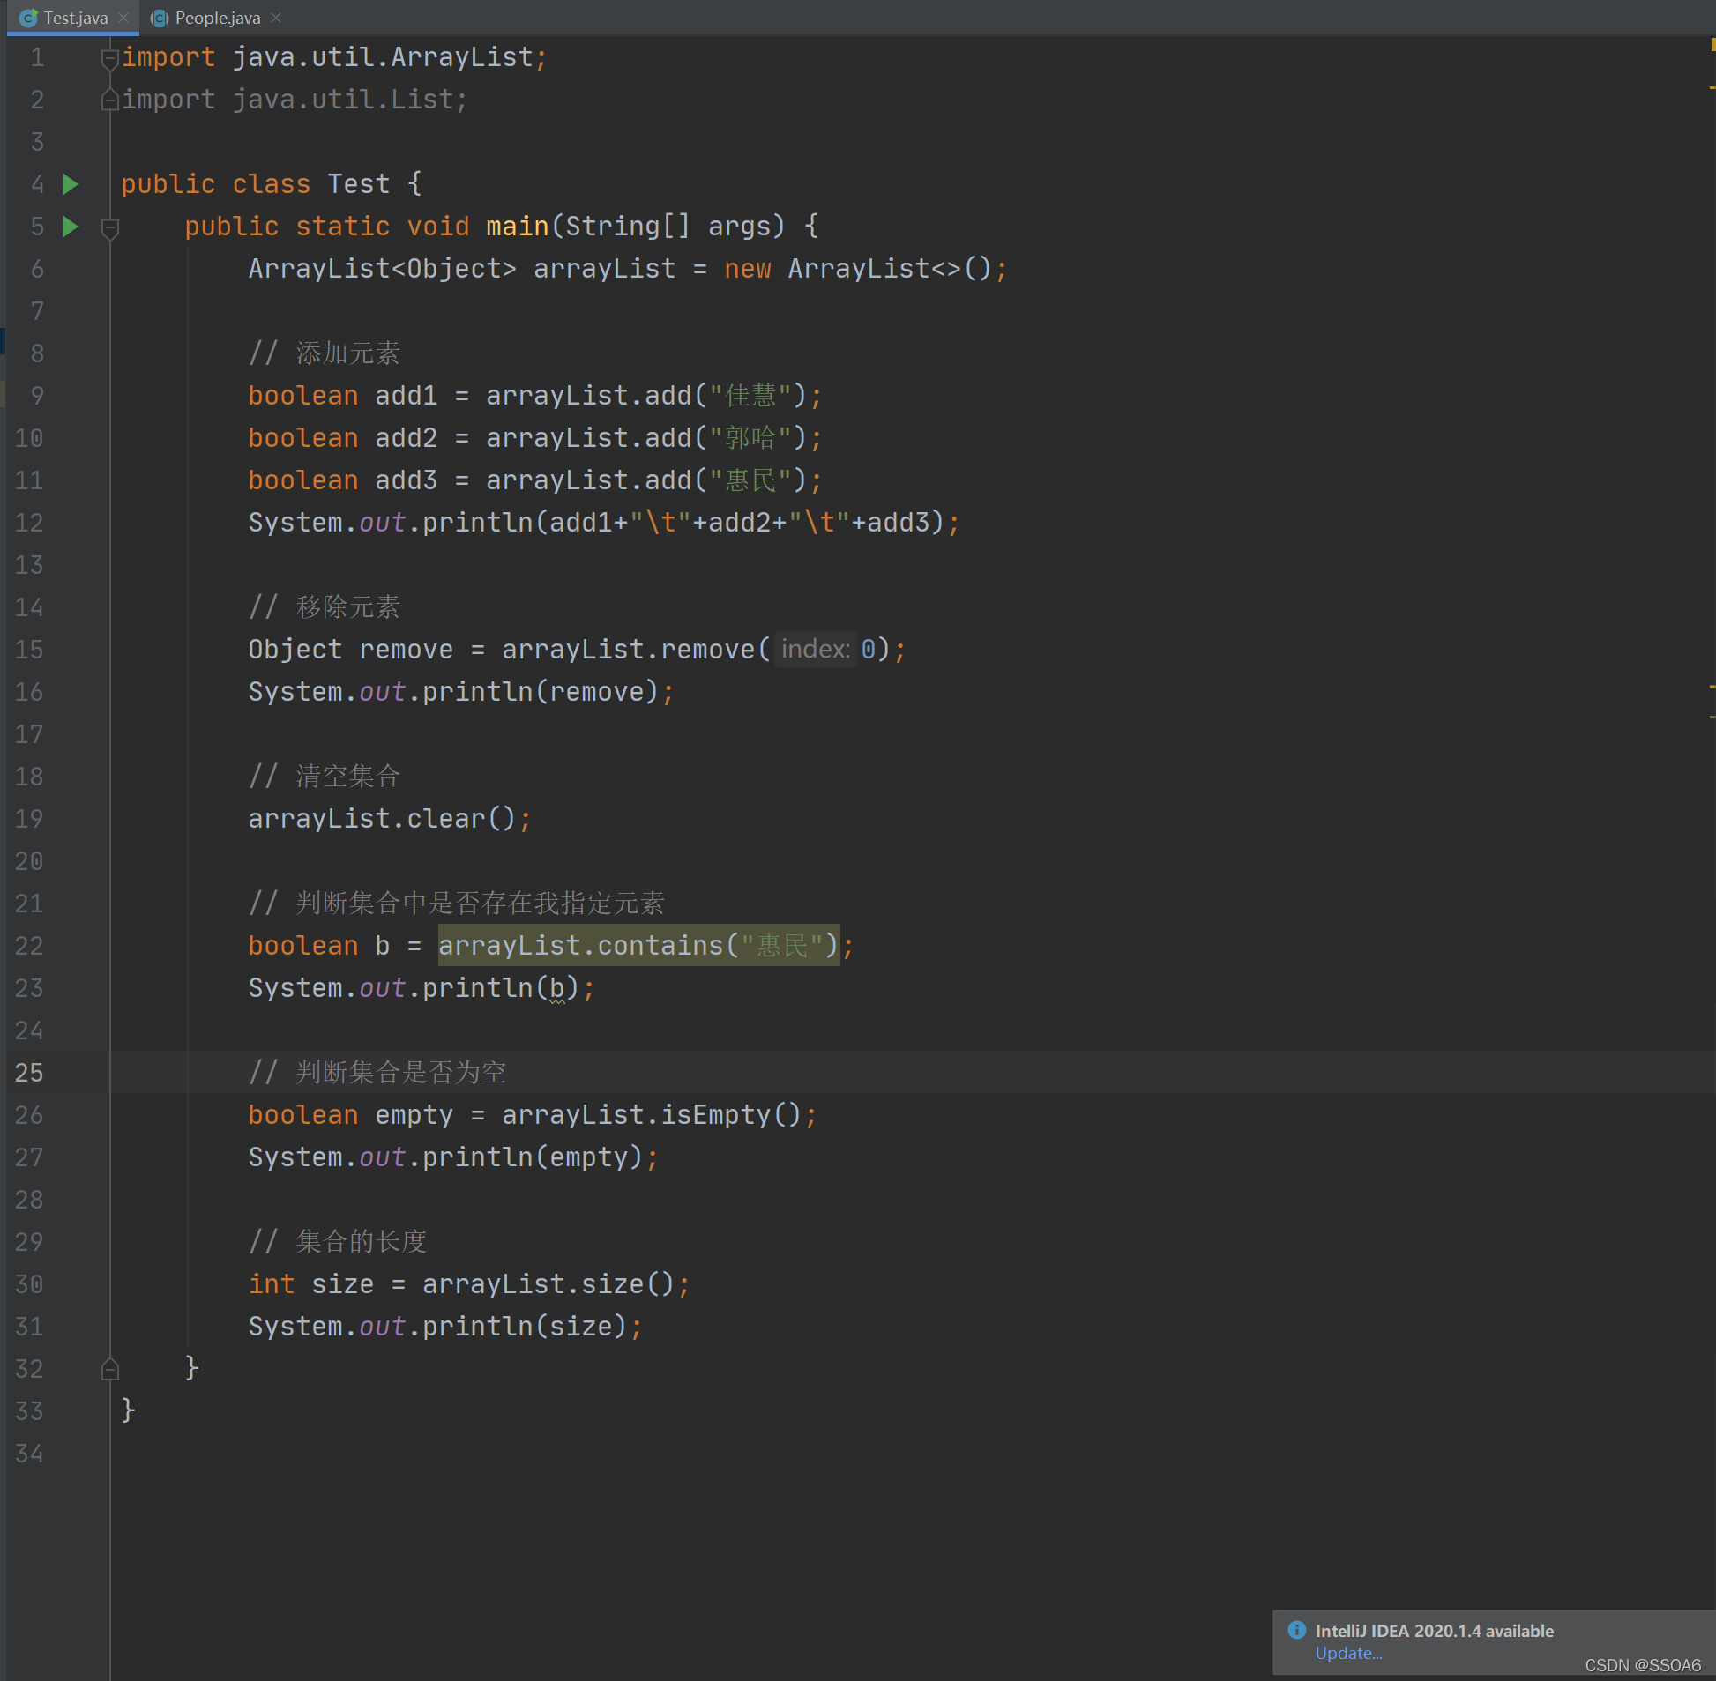Click the 'IntelliJ IDEA 2020.1.4 available' notification text
This screenshot has width=1716, height=1681.
coord(1435,1631)
